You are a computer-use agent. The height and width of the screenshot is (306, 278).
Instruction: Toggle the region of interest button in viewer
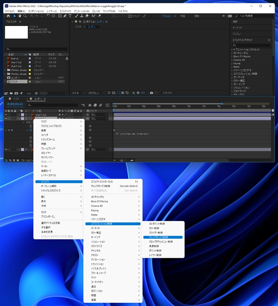123,93
